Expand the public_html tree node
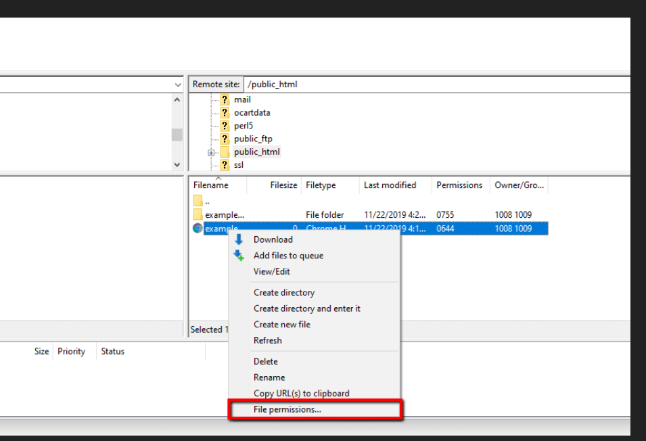 tap(211, 152)
